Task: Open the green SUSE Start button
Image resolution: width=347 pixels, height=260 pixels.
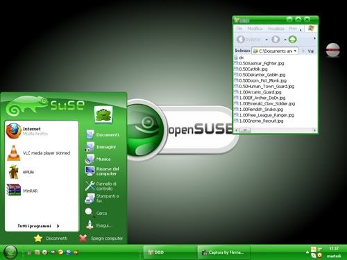Action: pyautogui.click(x=10, y=252)
